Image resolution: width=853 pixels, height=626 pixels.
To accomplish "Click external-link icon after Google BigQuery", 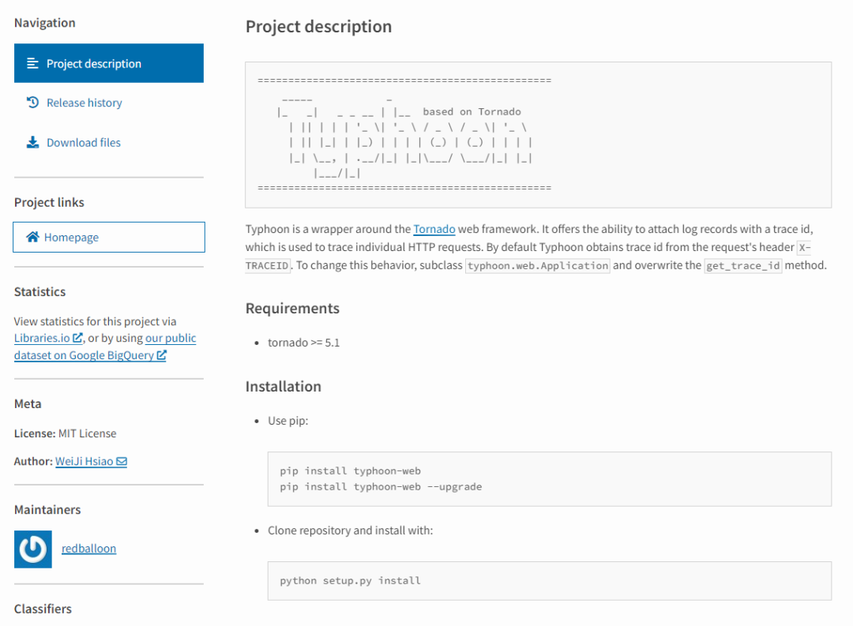I will click(x=161, y=355).
